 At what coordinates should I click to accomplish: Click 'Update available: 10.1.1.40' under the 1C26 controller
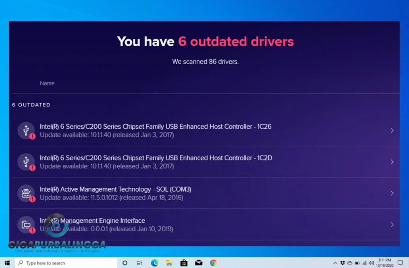click(x=107, y=135)
